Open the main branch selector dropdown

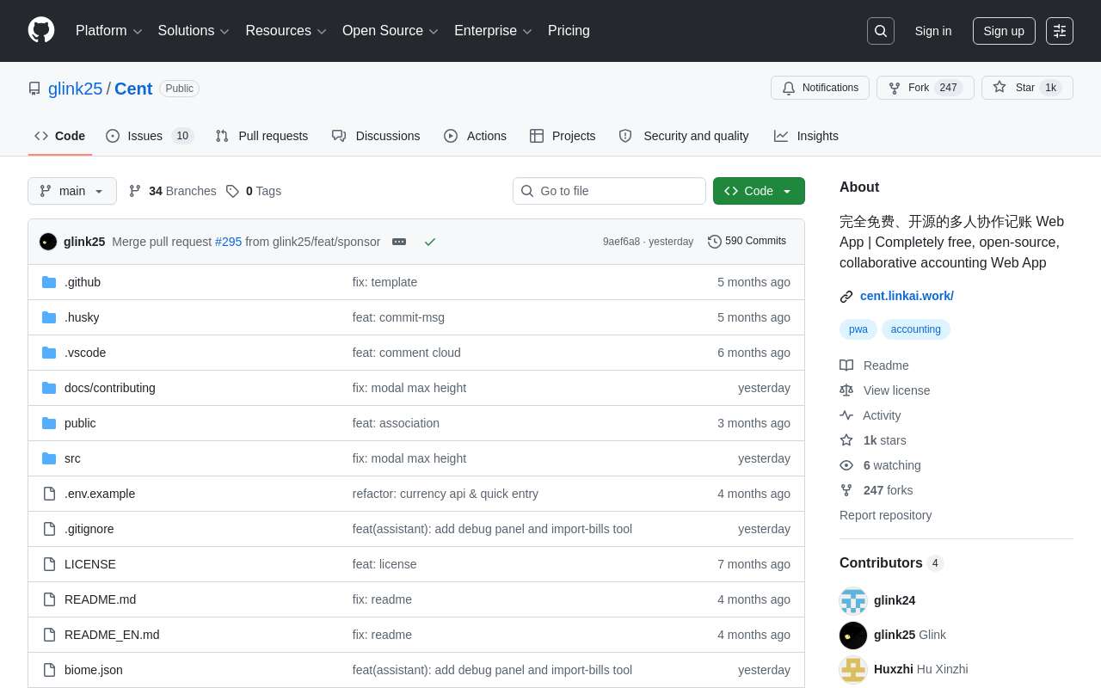tap(72, 191)
